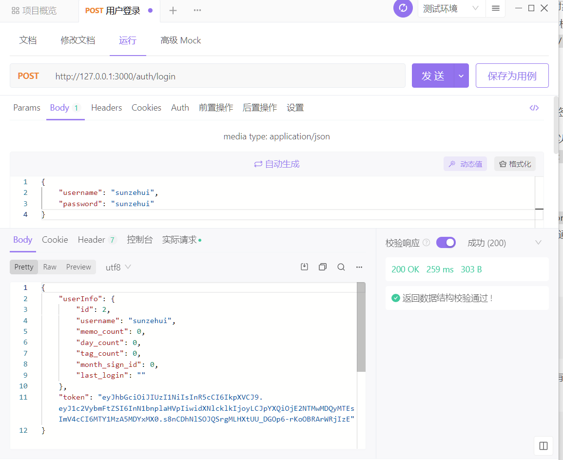Viewport: 563px width, 460px height.
Task: Click the plus icon to add tab
Action: [x=173, y=11]
